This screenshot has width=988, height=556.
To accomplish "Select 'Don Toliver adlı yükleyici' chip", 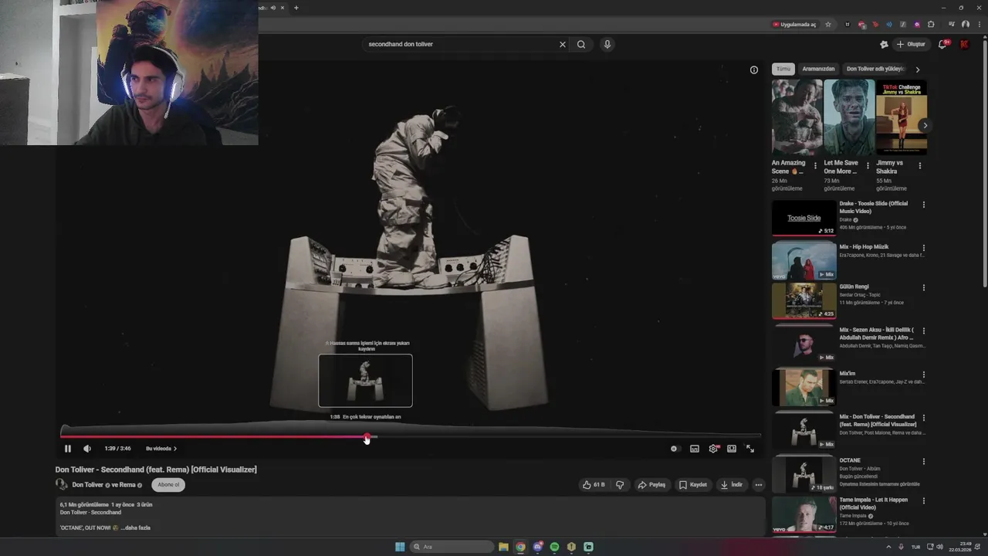I will tap(875, 69).
